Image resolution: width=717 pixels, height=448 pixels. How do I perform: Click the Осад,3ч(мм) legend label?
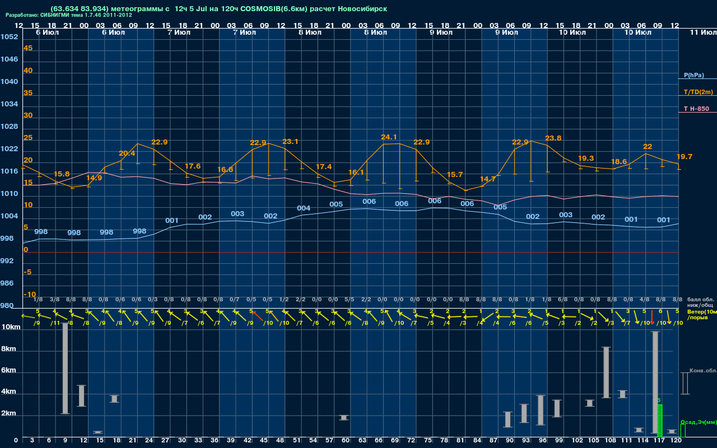coord(699,422)
